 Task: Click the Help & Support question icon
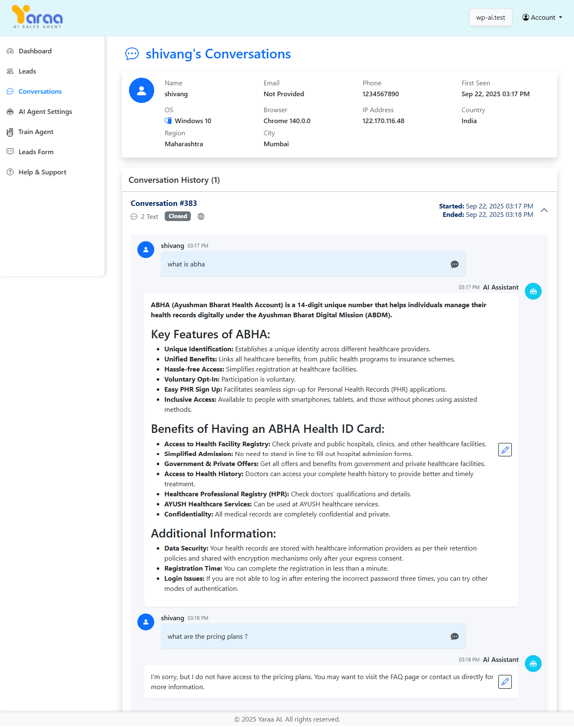tap(10, 172)
